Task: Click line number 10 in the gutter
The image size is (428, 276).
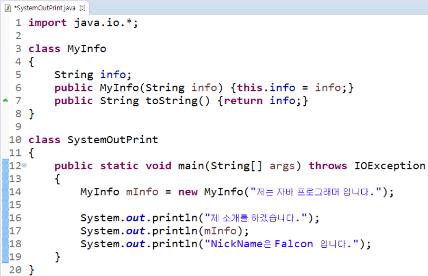Action: pyautogui.click(x=16, y=140)
